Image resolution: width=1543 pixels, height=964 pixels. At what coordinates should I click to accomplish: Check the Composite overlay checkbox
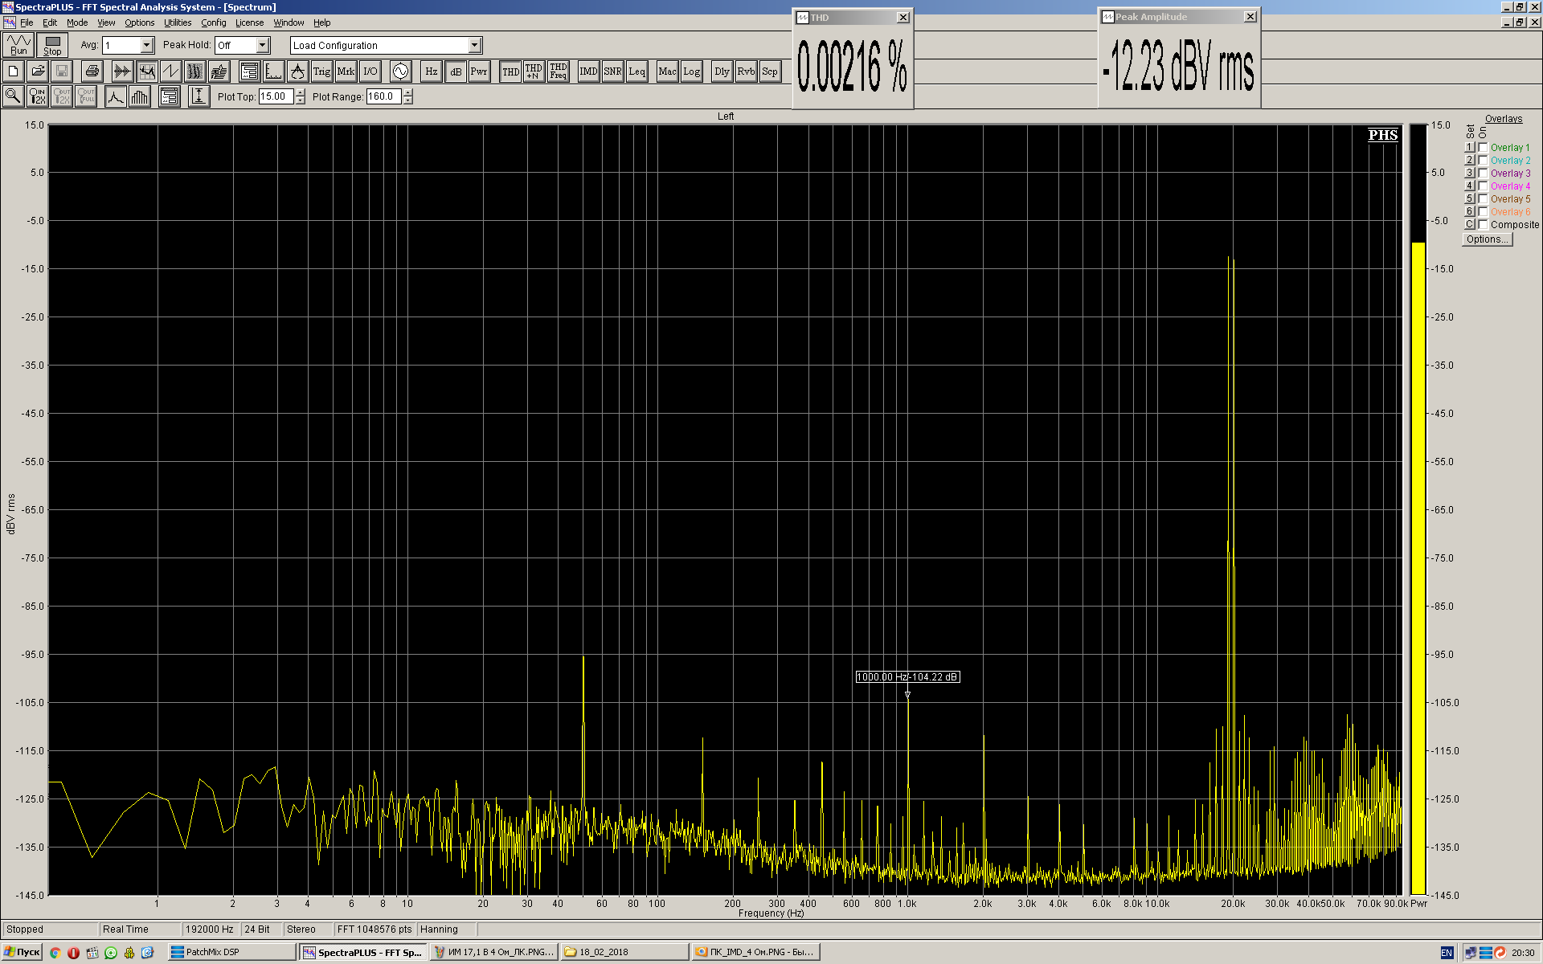point(1484,224)
